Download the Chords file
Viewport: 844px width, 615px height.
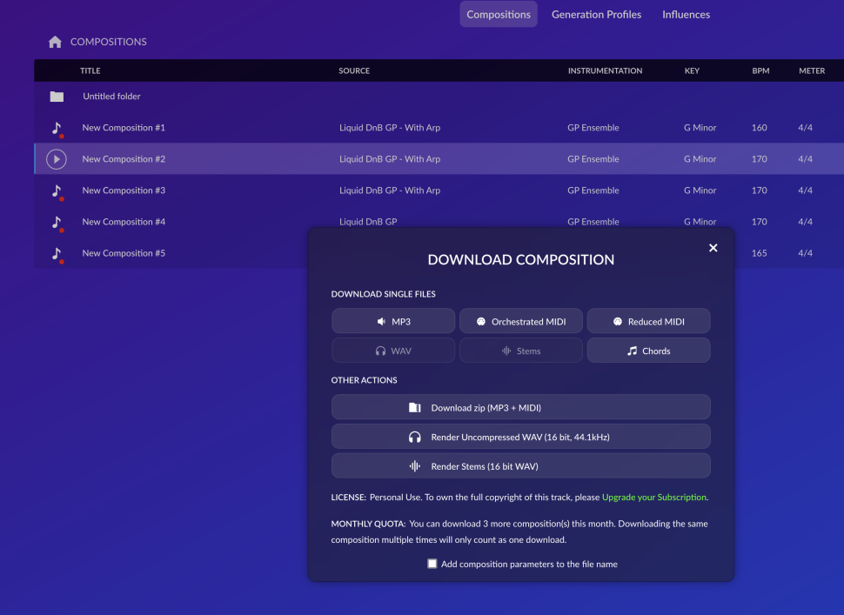648,351
